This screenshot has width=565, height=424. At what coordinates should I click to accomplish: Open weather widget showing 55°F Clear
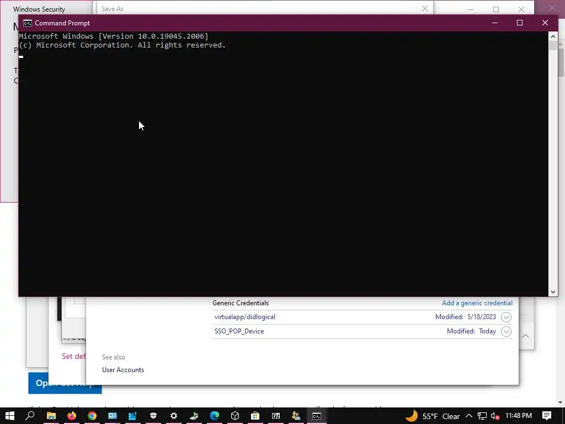[x=433, y=416]
